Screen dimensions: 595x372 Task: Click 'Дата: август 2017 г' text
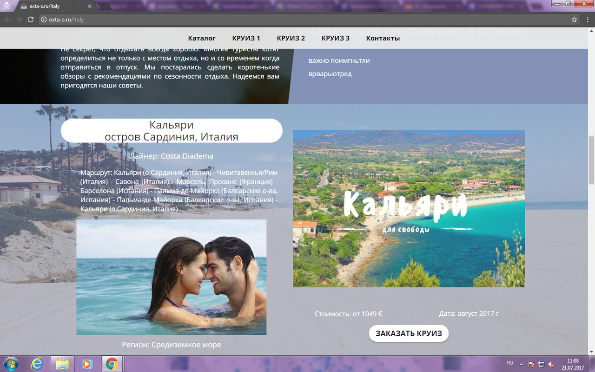469,313
